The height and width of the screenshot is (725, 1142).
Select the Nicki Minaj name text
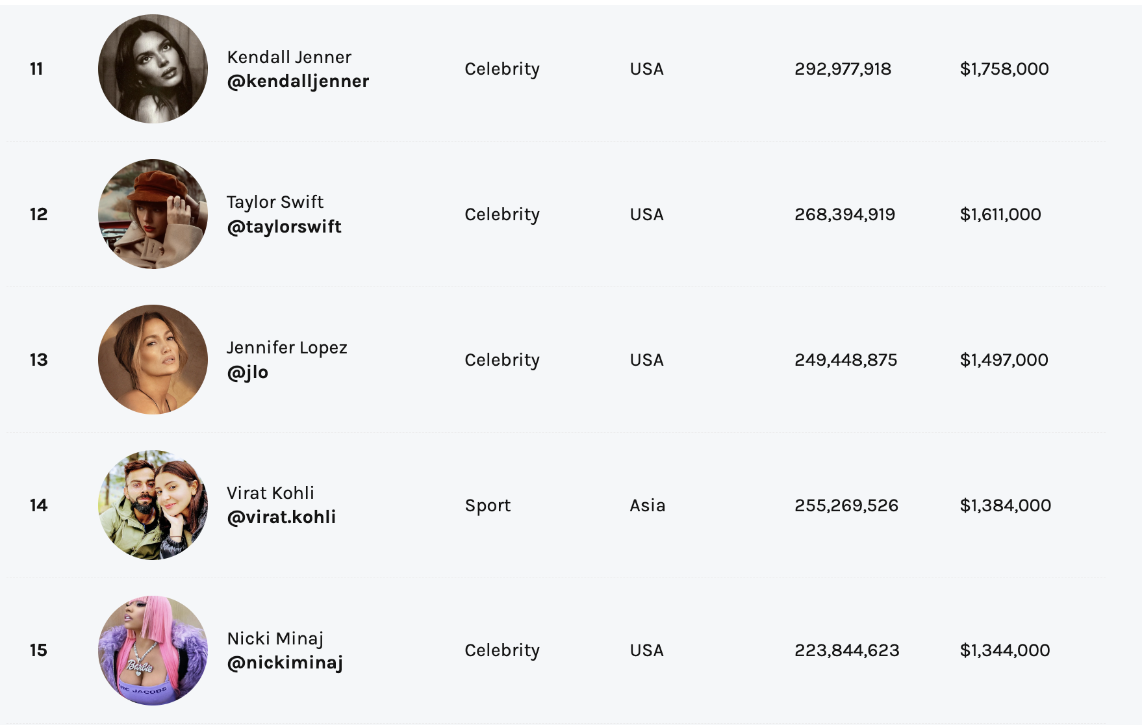(x=275, y=639)
